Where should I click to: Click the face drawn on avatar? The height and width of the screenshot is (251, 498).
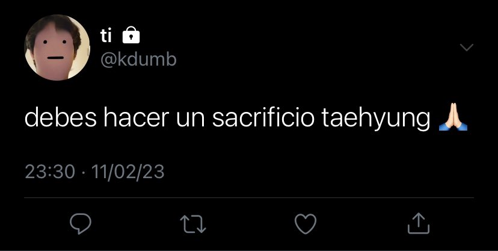[54, 50]
